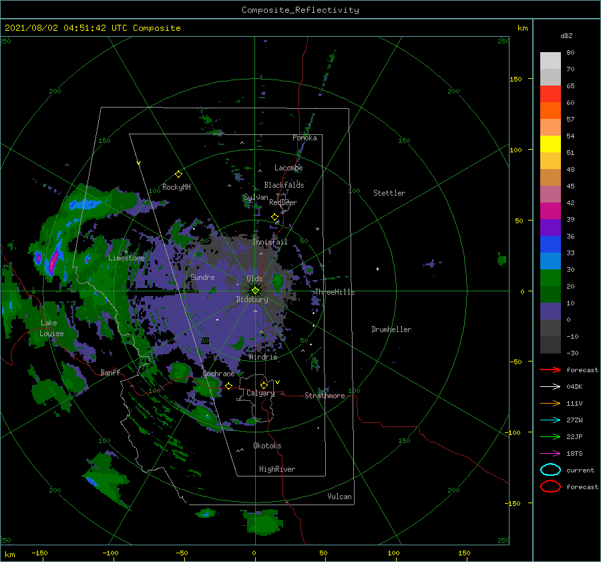Click the Olds label
601x562 pixels.
254,279
